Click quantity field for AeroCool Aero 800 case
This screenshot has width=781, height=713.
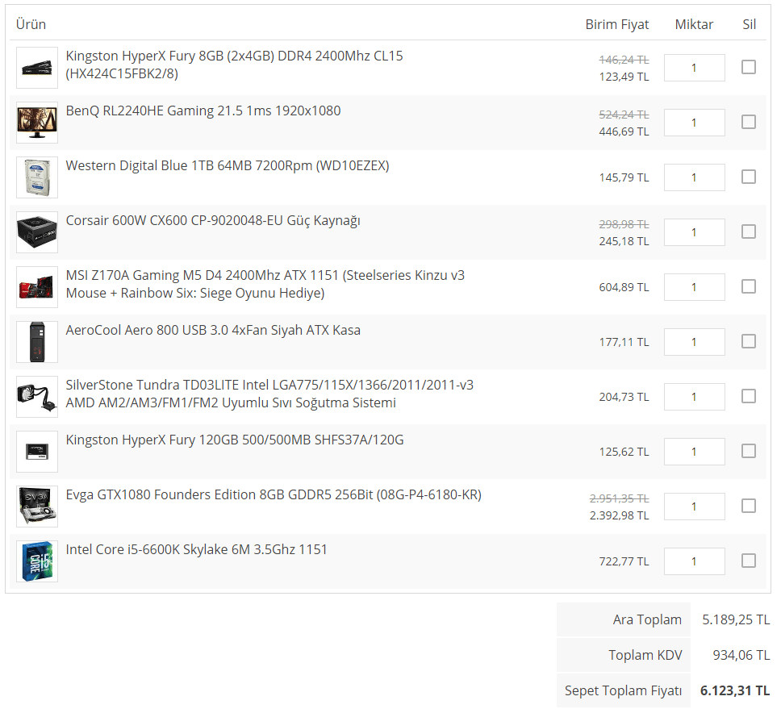695,341
